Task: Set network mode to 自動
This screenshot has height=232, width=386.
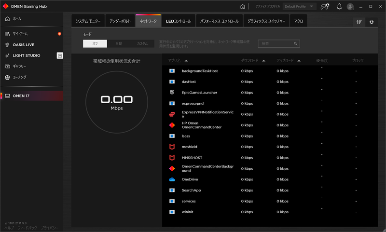Action: [x=119, y=43]
